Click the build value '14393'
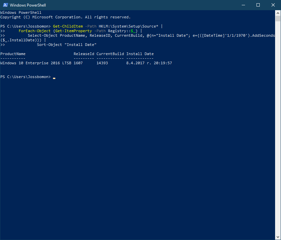 [x=102, y=63]
